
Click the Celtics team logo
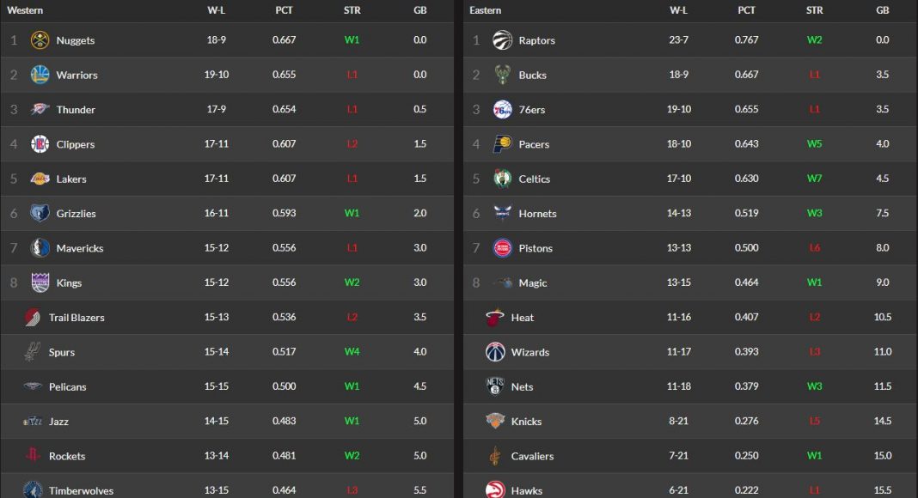502,179
